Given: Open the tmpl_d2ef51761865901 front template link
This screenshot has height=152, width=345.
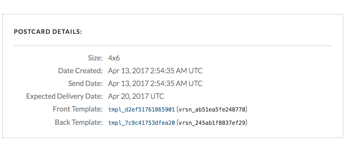Looking at the screenshot, I should click(x=141, y=110).
